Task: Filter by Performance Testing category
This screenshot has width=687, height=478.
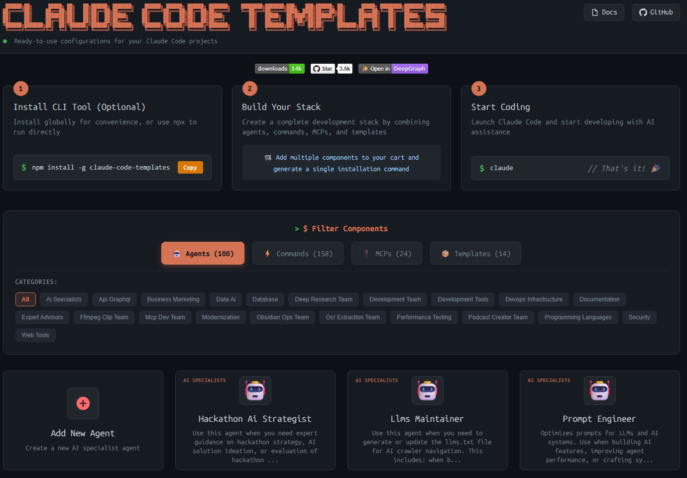Action: pos(424,317)
